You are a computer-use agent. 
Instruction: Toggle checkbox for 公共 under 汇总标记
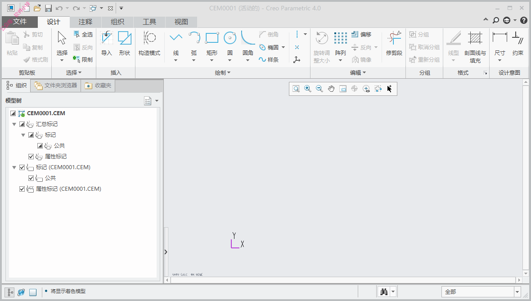point(40,146)
